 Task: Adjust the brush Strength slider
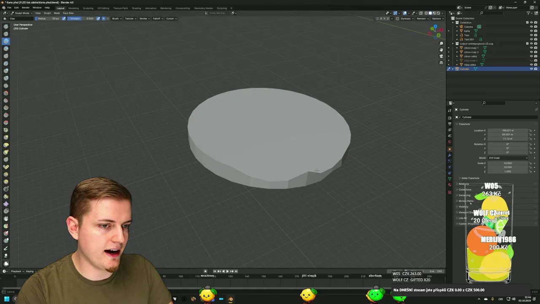click(x=82, y=19)
